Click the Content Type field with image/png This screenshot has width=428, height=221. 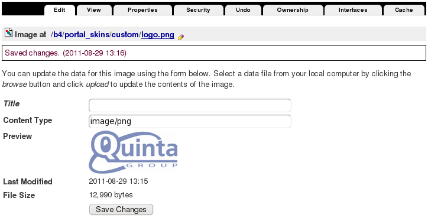(x=190, y=121)
